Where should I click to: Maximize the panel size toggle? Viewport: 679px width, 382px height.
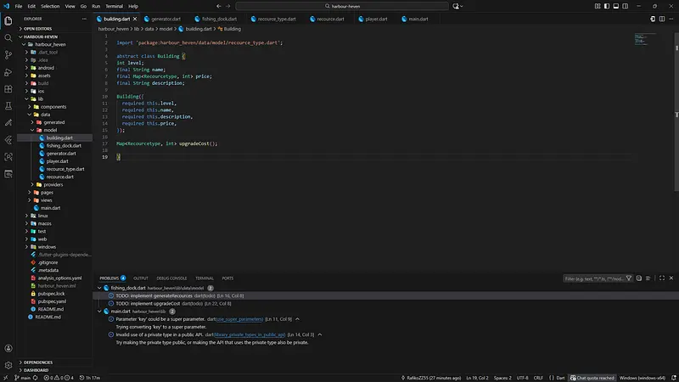click(x=660, y=278)
